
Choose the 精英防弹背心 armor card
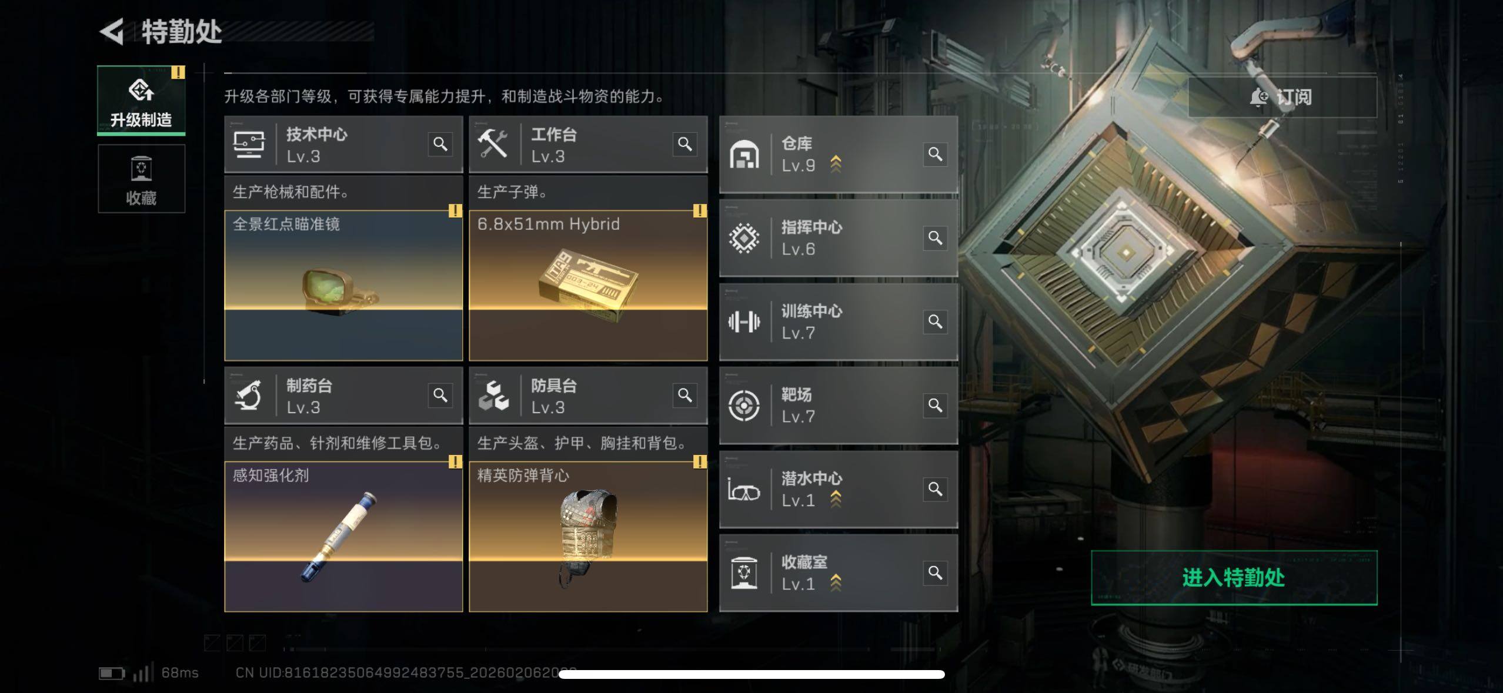coord(588,537)
